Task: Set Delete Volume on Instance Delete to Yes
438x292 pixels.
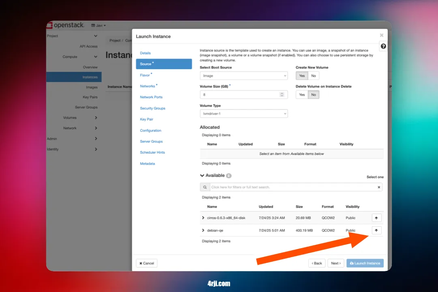Action: pos(301,94)
